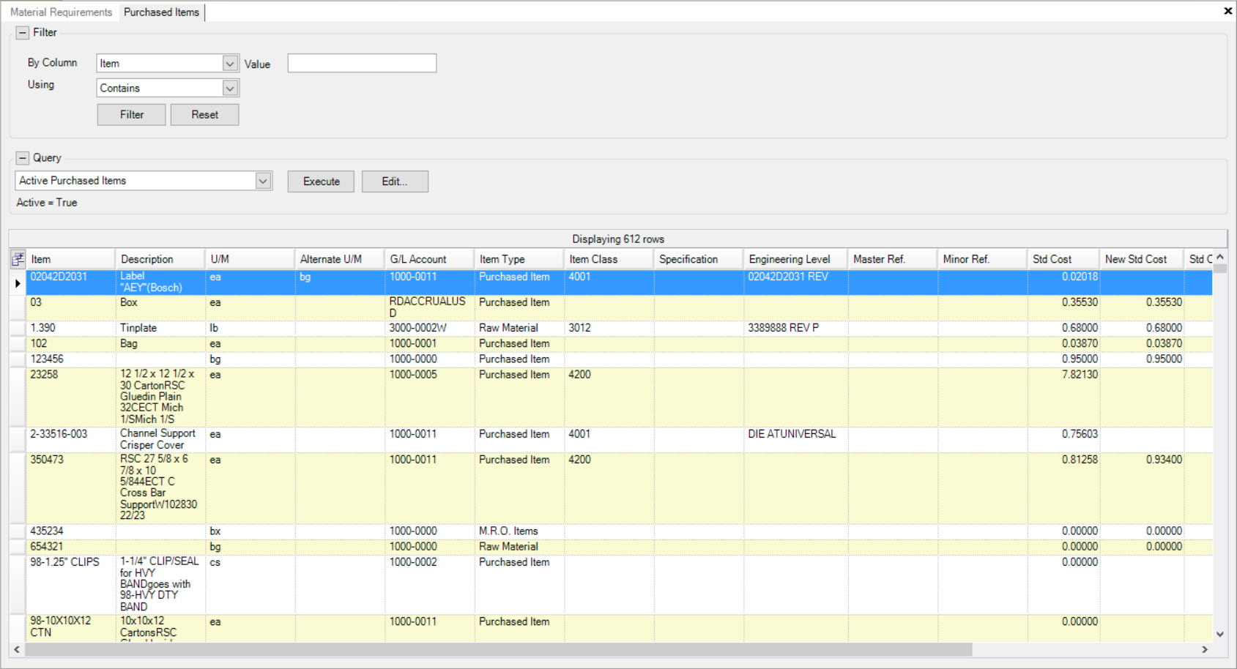Click the current row indicator arrow
Screen dimensions: 1237x669
tap(18, 283)
